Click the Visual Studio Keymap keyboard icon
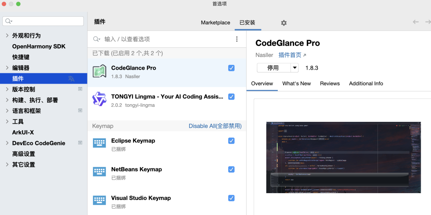 click(99, 200)
